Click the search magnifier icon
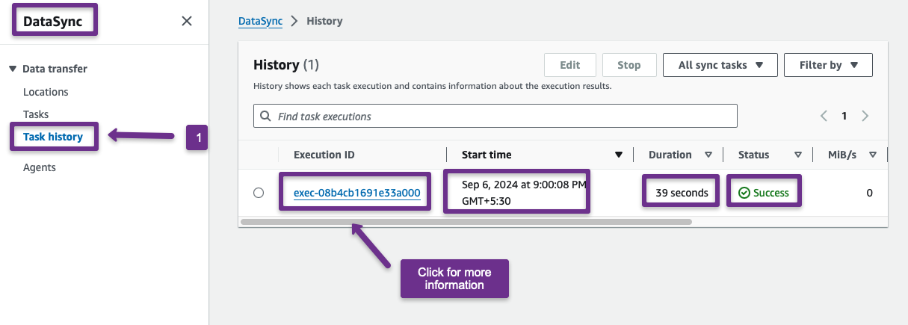Viewport: 908px width, 325px height. pyautogui.click(x=265, y=117)
